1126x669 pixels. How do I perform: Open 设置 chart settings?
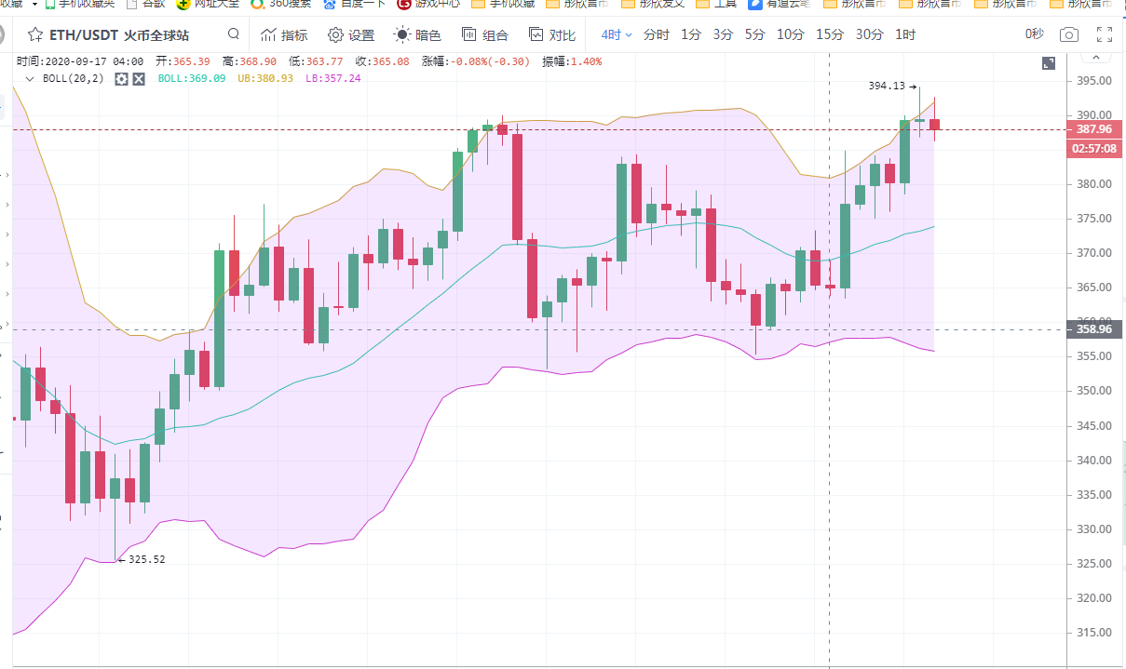tap(351, 35)
